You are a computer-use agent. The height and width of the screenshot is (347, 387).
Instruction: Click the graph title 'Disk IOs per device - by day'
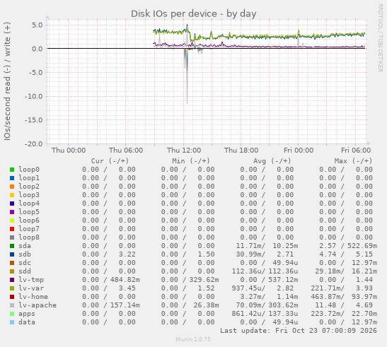194,14
